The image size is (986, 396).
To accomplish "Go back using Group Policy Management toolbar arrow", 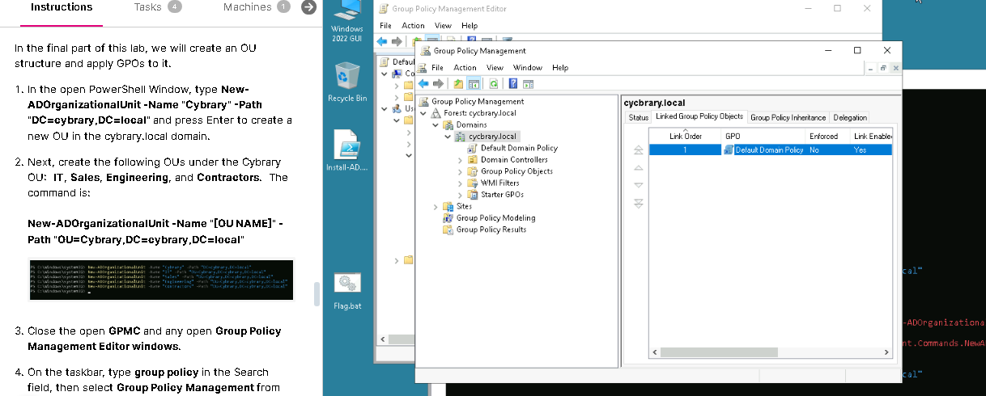I will click(423, 83).
